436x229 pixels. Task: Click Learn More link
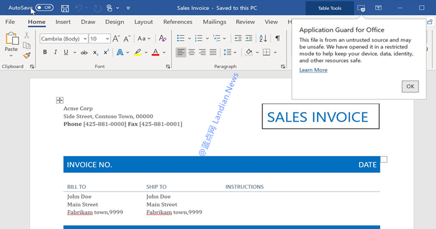coord(313,70)
